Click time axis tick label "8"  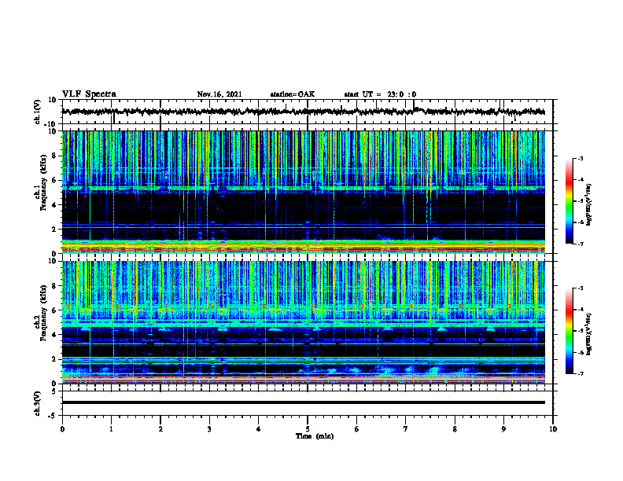tap(455, 429)
